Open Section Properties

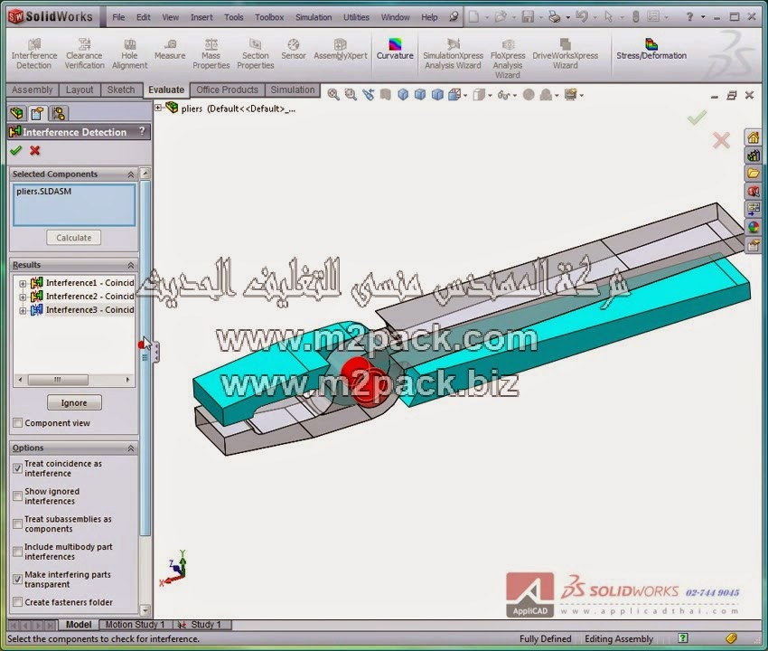click(255, 54)
